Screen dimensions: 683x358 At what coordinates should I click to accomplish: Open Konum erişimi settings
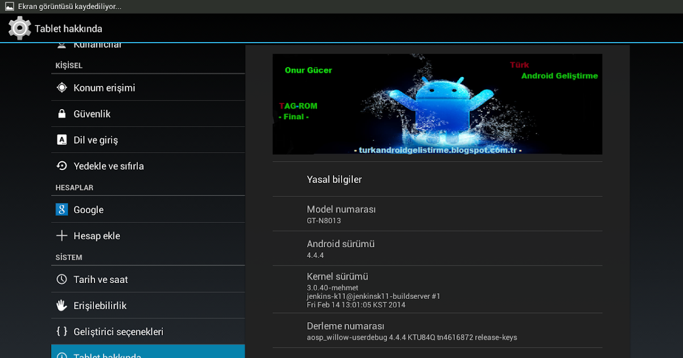click(x=148, y=88)
